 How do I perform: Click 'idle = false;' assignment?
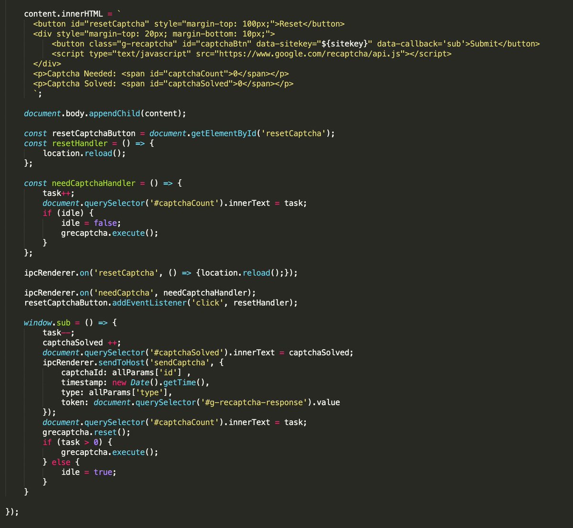[91, 223]
